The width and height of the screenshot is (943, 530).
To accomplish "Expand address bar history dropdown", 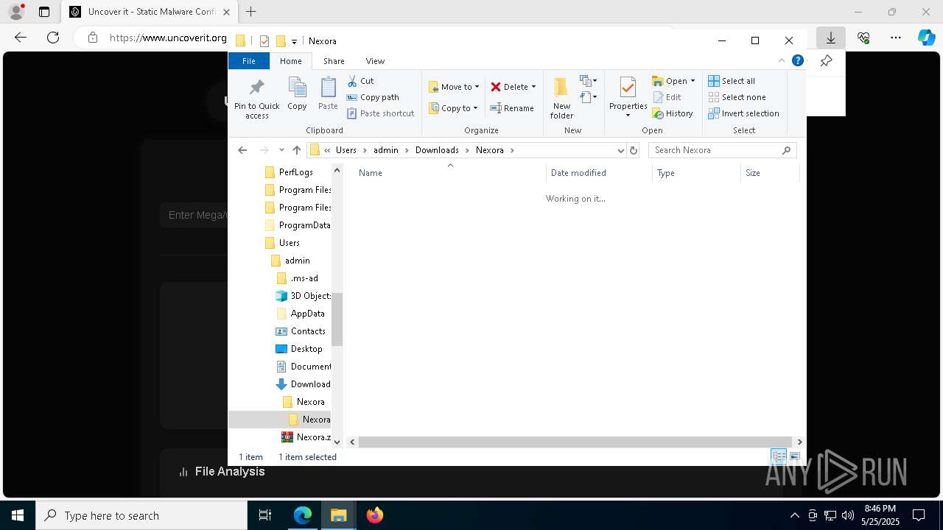I will pos(620,150).
